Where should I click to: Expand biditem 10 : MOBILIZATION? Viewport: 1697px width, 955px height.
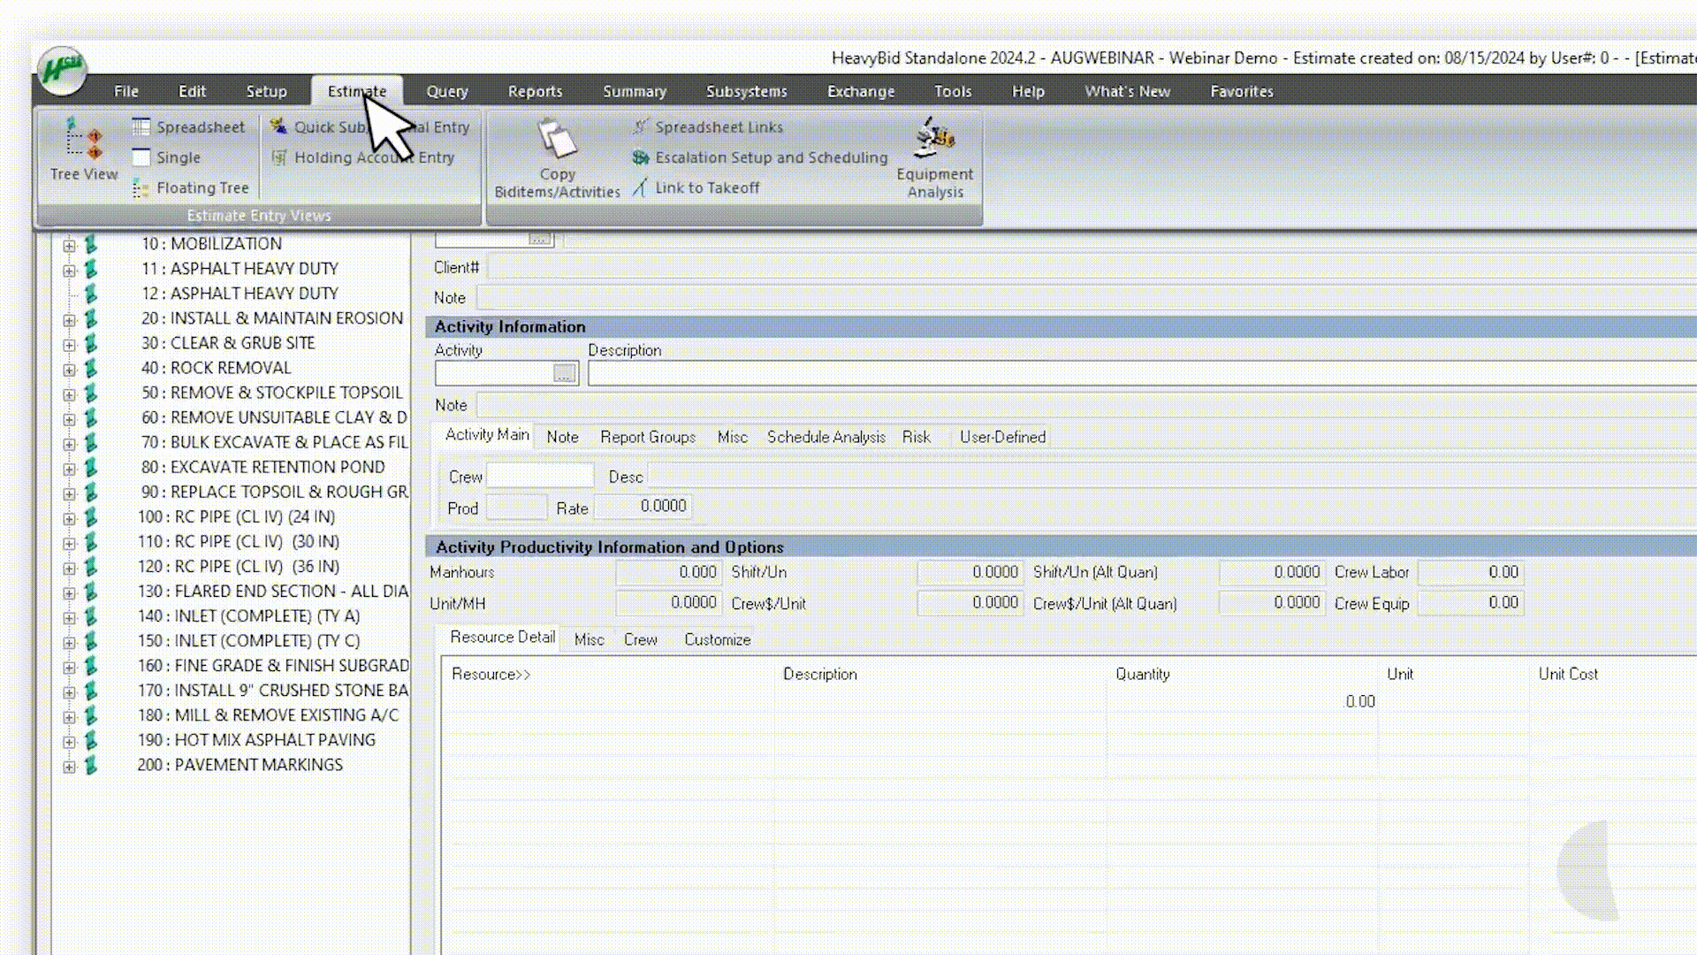[69, 246]
